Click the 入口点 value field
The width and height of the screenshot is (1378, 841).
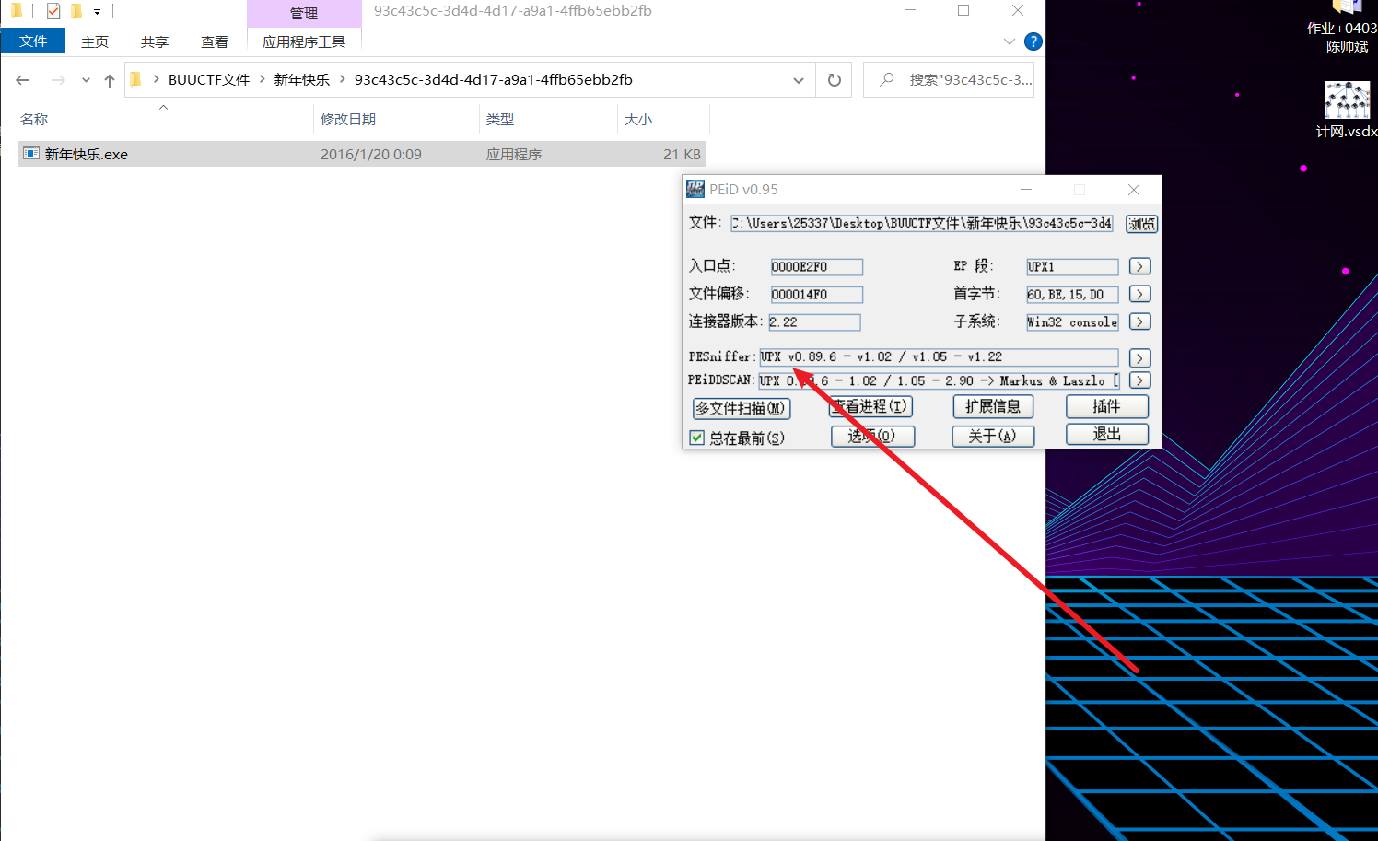tap(816, 267)
